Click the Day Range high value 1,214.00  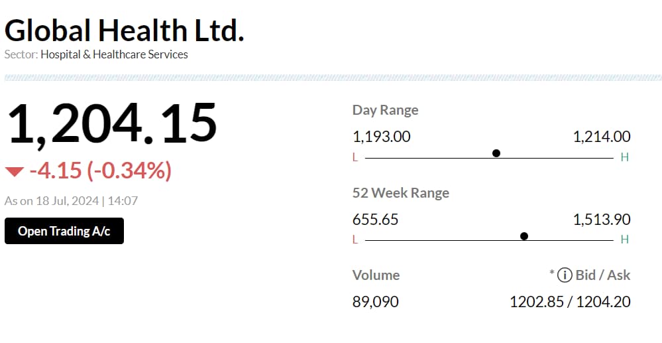602,137
